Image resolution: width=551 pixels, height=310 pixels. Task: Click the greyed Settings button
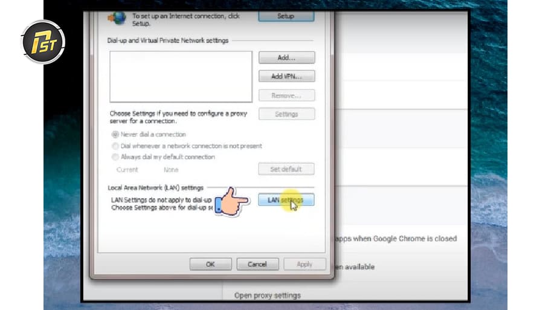pos(287,114)
